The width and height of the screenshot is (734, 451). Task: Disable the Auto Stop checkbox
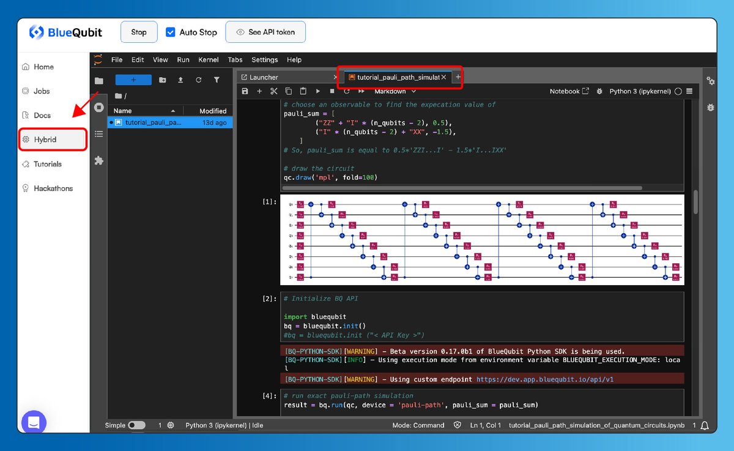(170, 32)
